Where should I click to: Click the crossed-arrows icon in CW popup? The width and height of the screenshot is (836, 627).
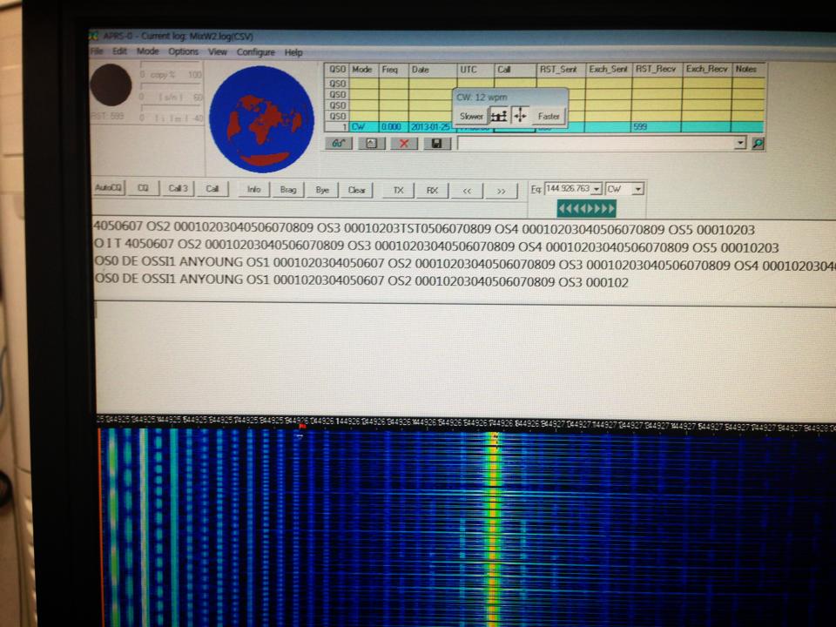pyautogui.click(x=520, y=116)
